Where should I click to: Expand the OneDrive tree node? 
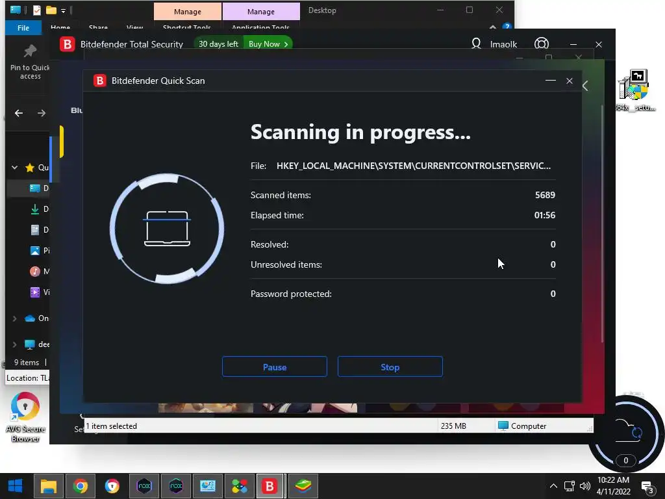[15, 318]
